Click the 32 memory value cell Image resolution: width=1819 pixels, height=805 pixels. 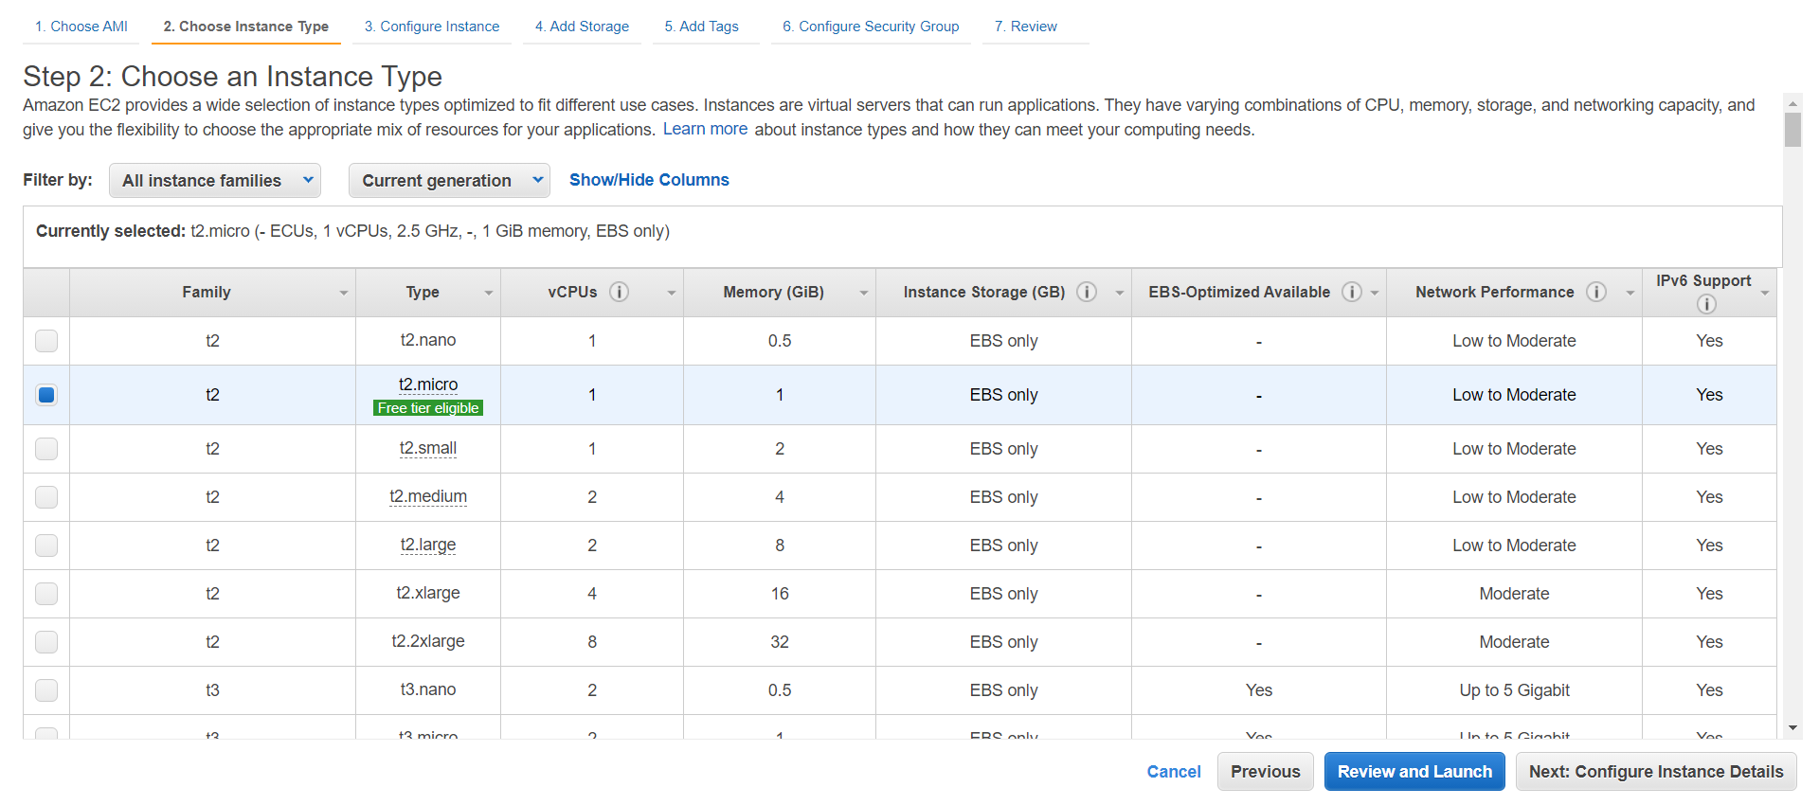780,642
